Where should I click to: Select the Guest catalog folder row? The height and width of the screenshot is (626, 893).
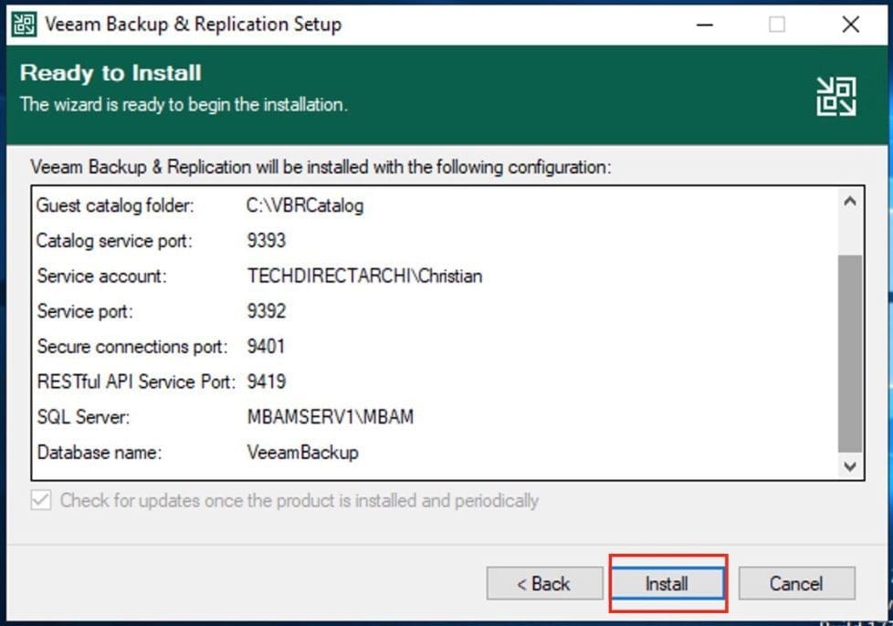pyautogui.click(x=115, y=205)
